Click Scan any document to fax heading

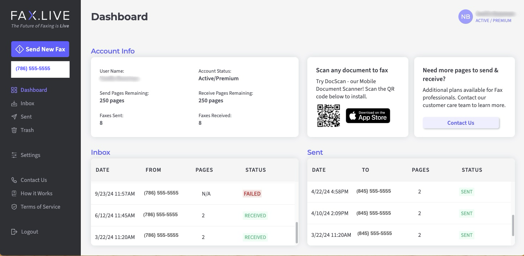click(x=352, y=70)
